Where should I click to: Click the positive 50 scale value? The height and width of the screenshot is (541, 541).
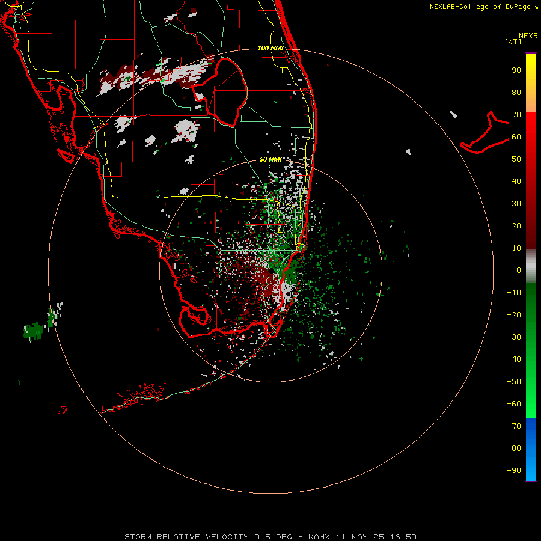coord(516,159)
